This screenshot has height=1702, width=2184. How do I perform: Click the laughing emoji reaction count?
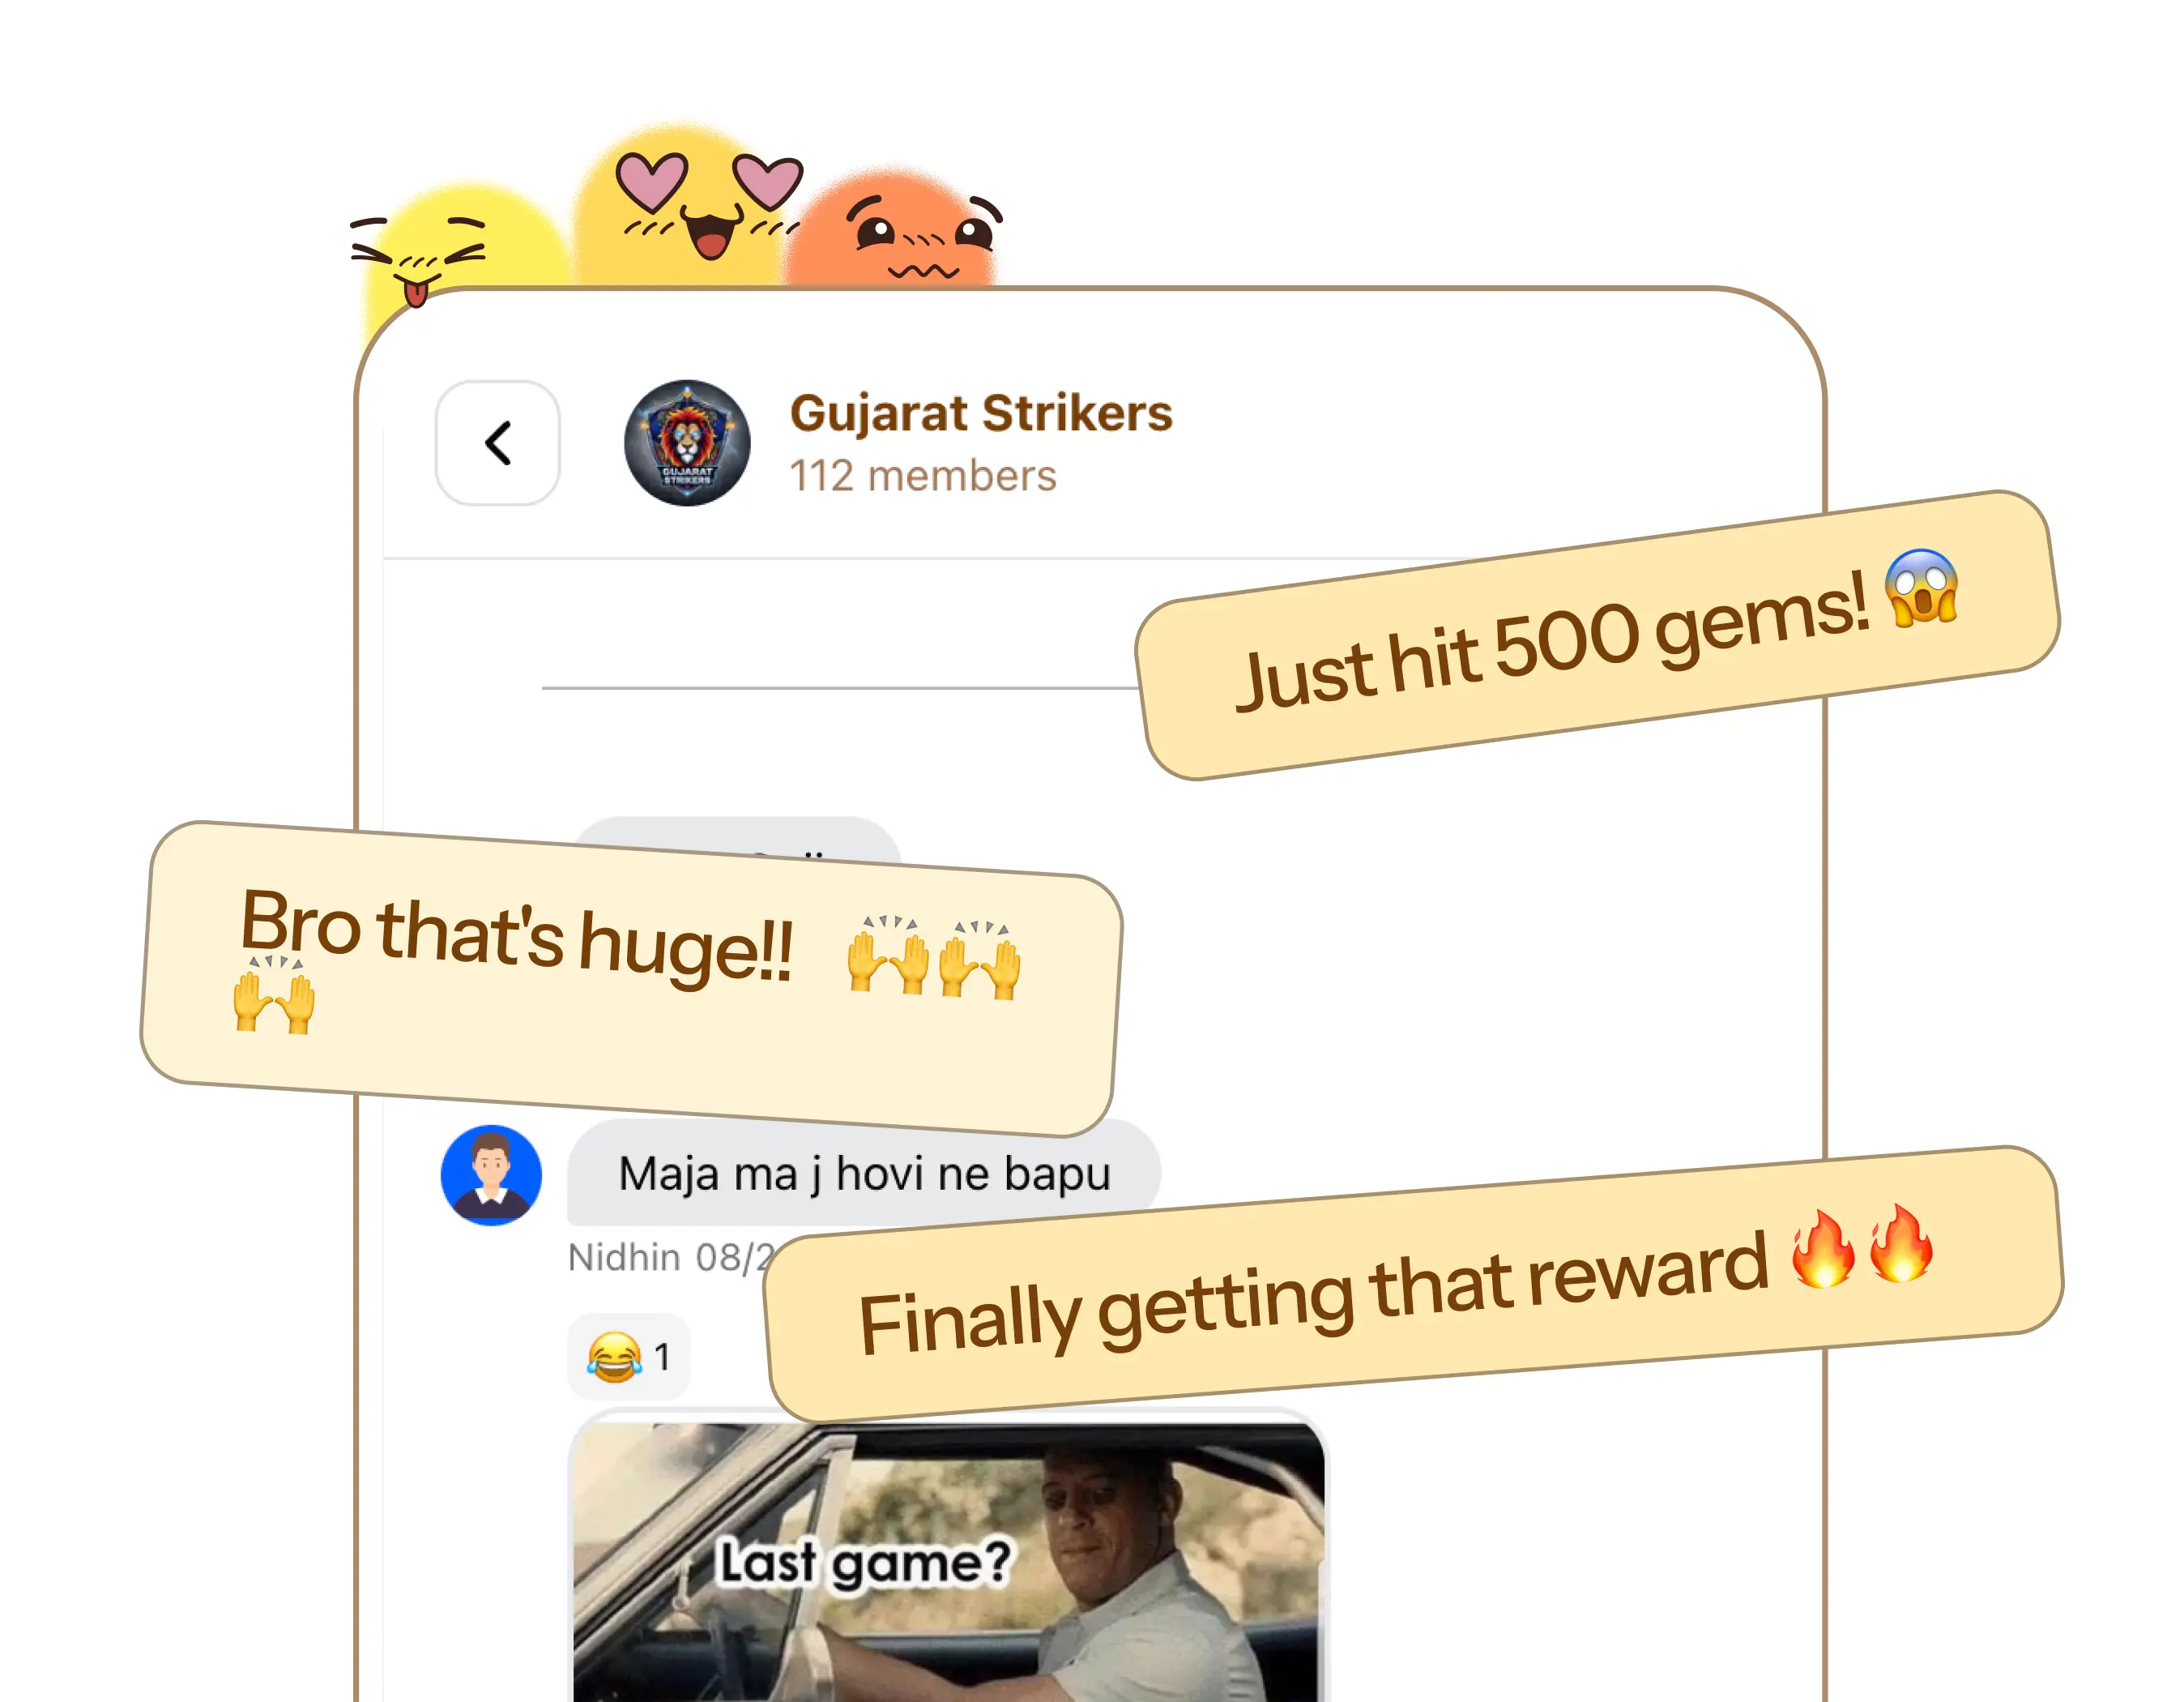click(628, 1357)
